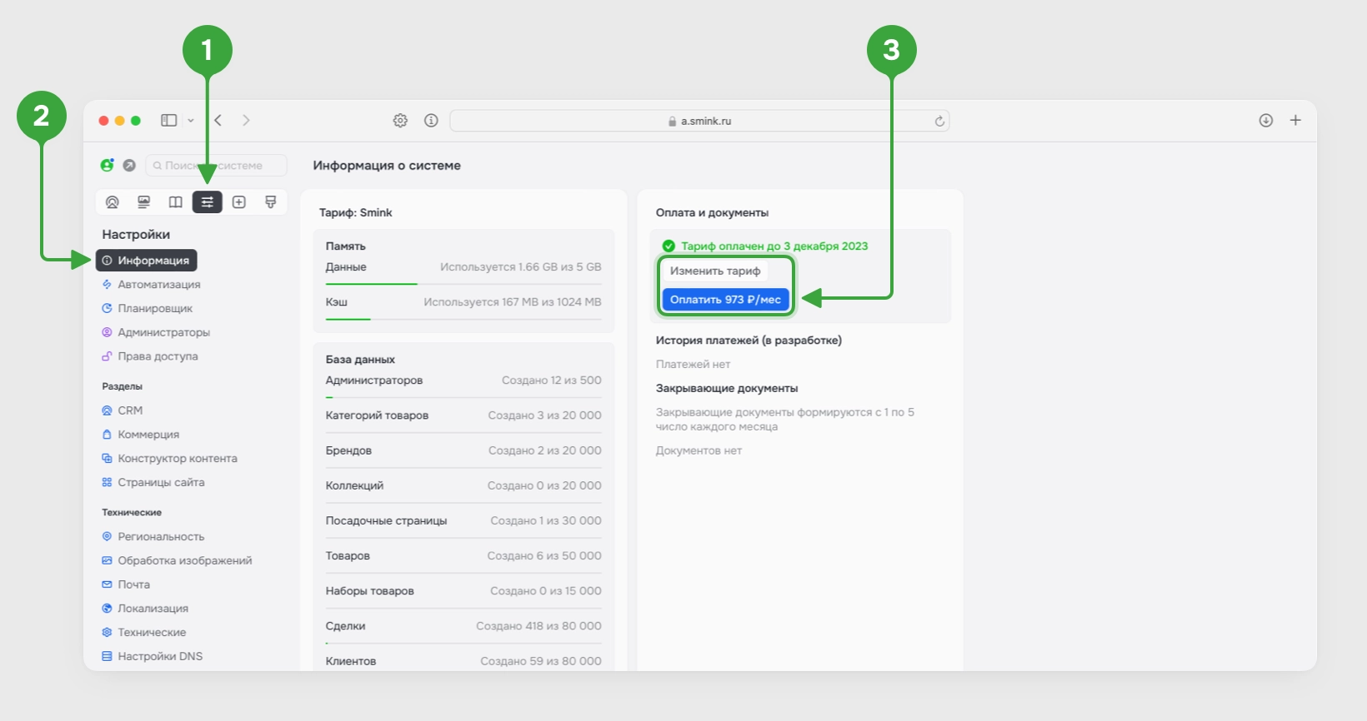Select the paint roller icon tab

271,202
